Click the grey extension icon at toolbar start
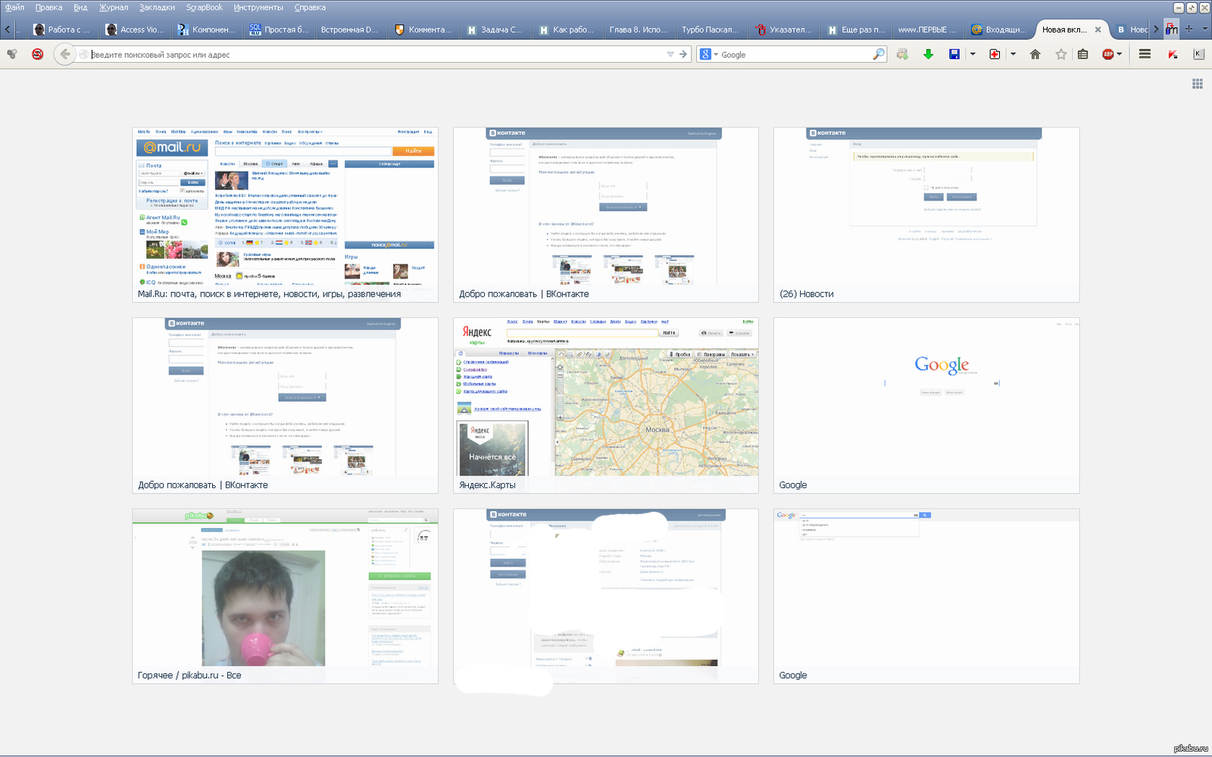Image resolution: width=1212 pixels, height=757 pixels. [x=12, y=55]
